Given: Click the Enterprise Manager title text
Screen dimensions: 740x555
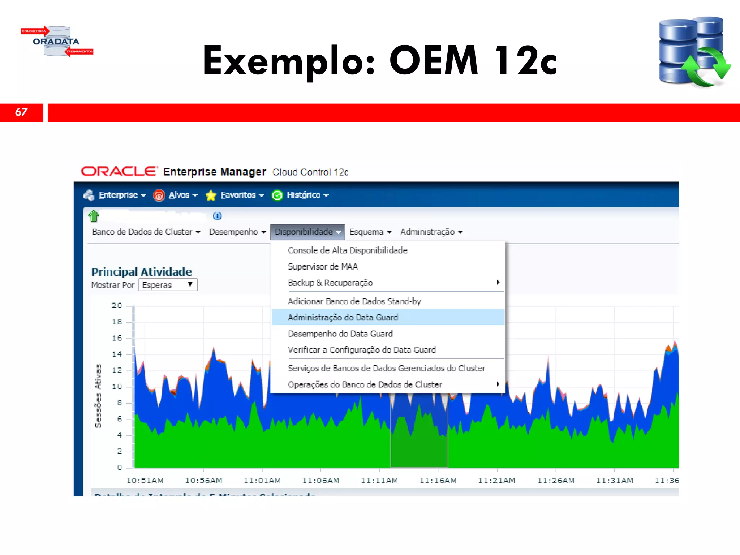Looking at the screenshot, I should coord(214,172).
